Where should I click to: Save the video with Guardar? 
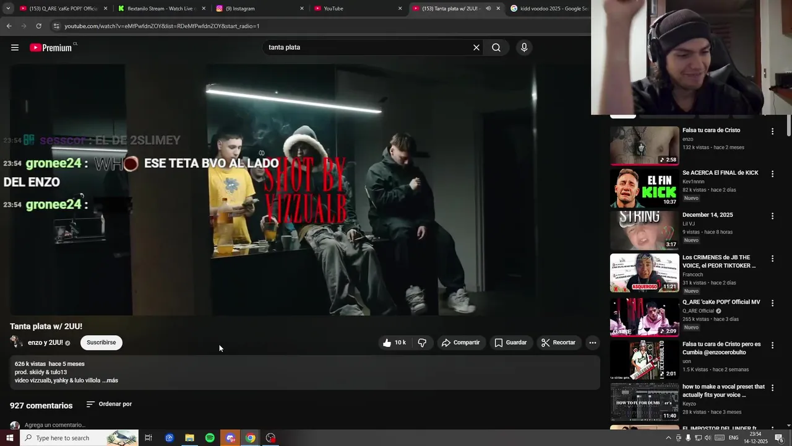click(510, 343)
